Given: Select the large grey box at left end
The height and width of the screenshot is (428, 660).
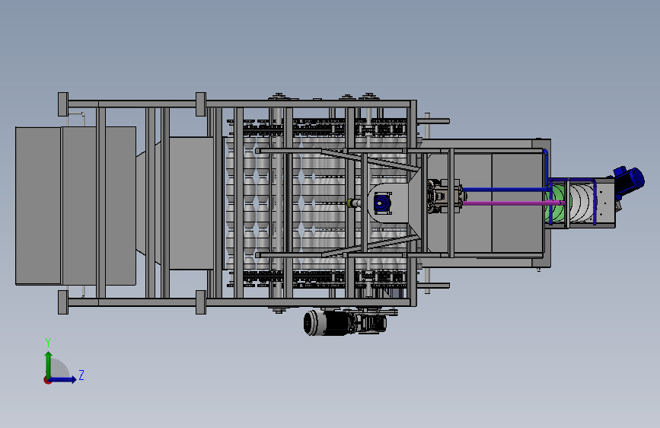Looking at the screenshot, I should tap(76, 206).
